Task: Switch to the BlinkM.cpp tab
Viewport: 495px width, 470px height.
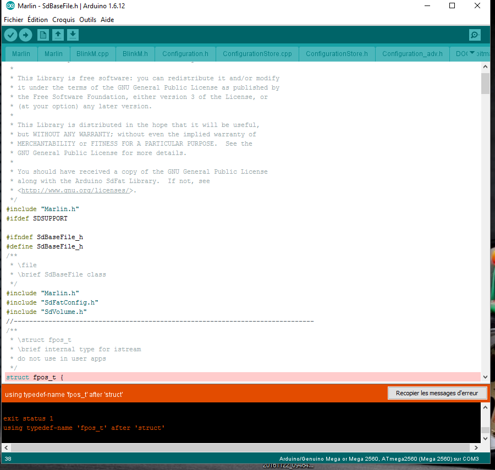Action: click(92, 54)
